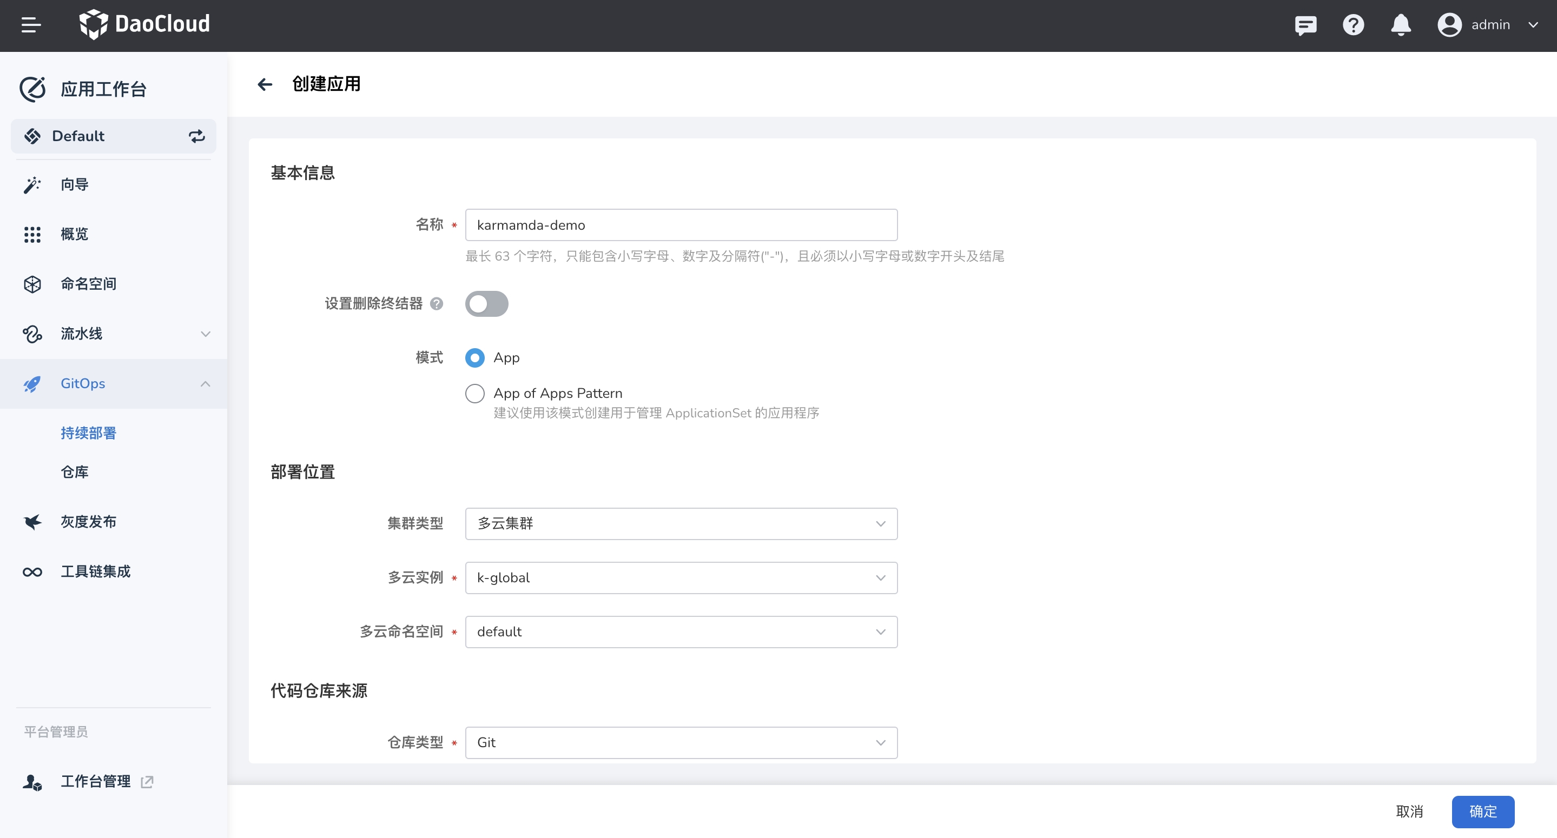The width and height of the screenshot is (1557, 838).
Task: Click the 取消 cancel button
Action: (x=1409, y=812)
